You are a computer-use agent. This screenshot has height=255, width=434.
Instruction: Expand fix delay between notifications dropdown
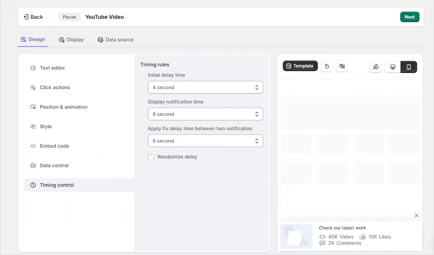tap(205, 141)
